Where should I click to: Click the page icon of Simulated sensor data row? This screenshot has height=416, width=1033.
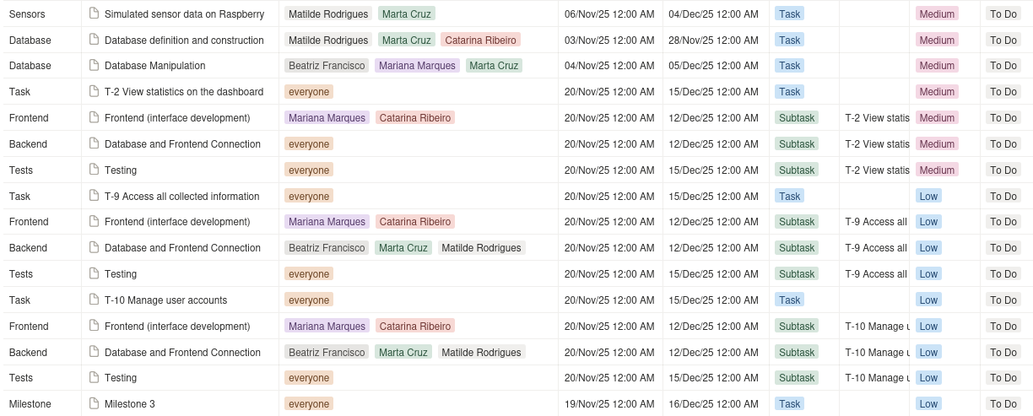95,14
